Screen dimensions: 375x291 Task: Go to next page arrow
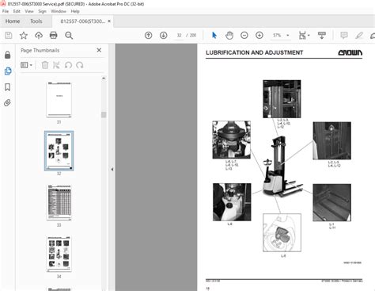[164, 35]
